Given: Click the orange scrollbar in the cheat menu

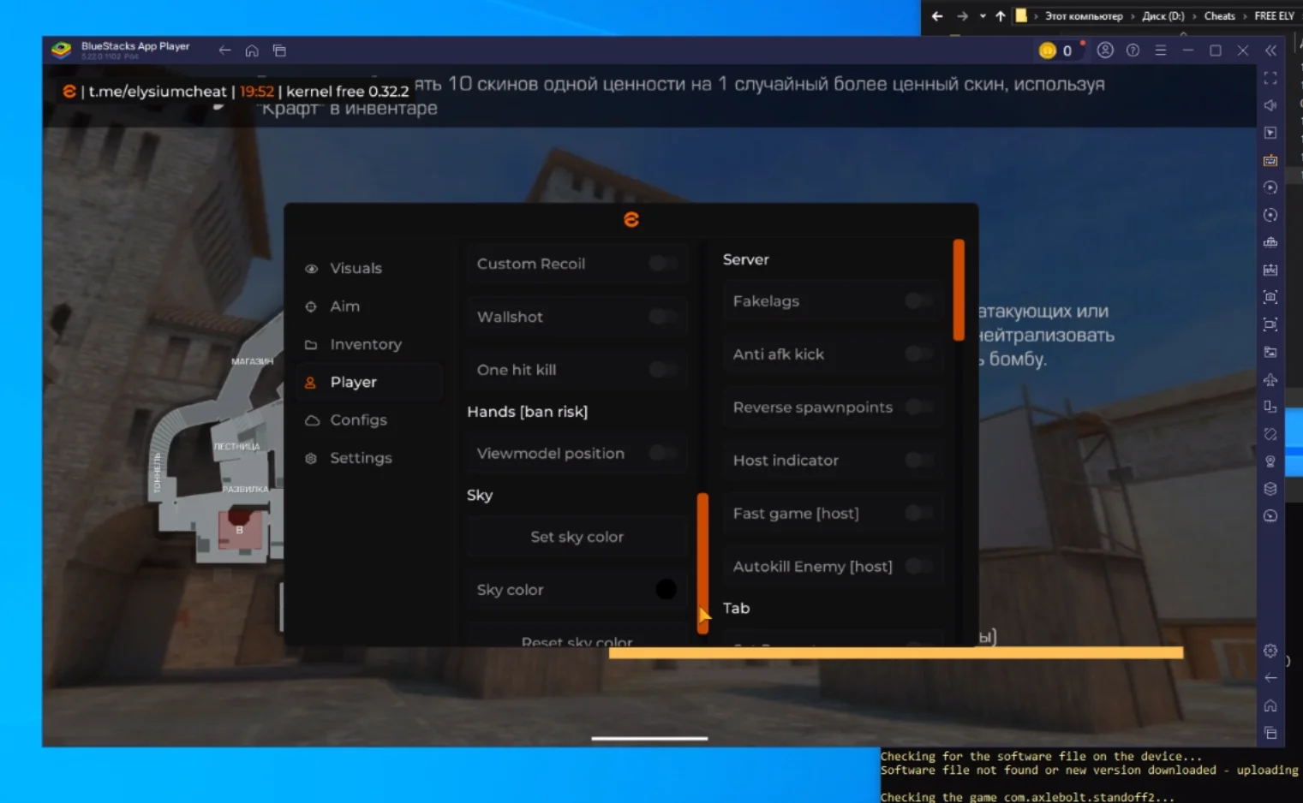Looking at the screenshot, I should (x=702, y=563).
